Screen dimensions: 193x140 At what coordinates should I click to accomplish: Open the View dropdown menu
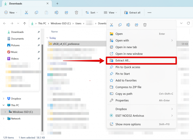tap(110, 13)
